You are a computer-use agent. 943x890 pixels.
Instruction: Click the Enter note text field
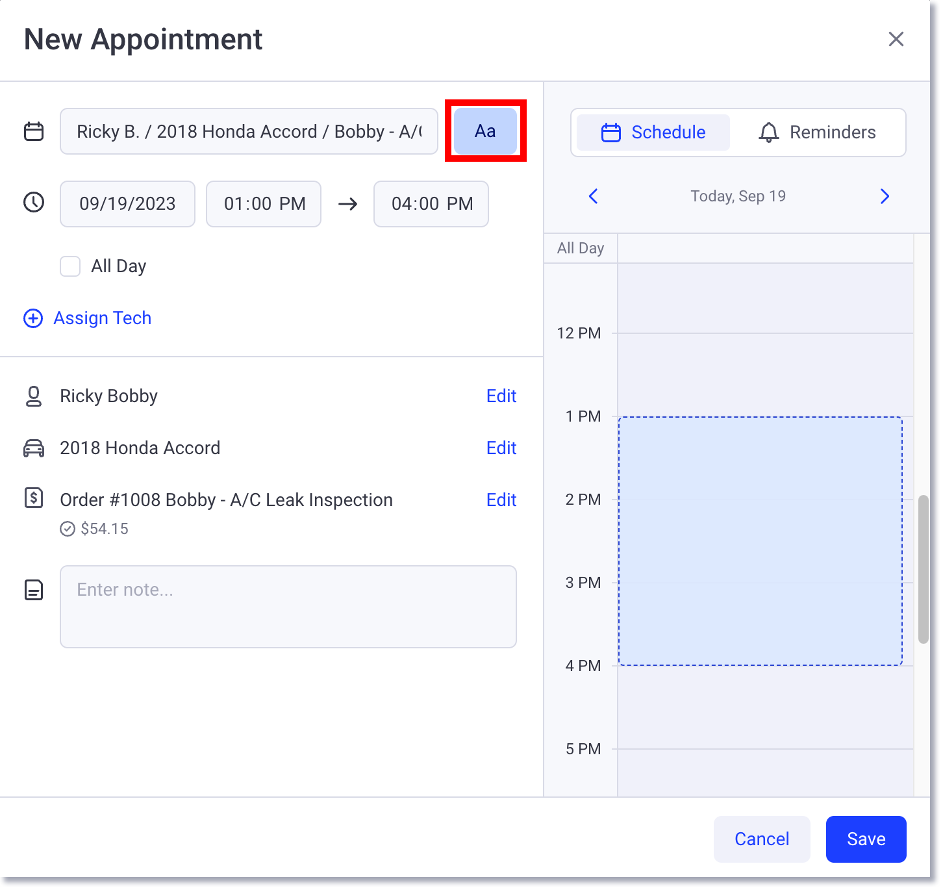pos(288,606)
